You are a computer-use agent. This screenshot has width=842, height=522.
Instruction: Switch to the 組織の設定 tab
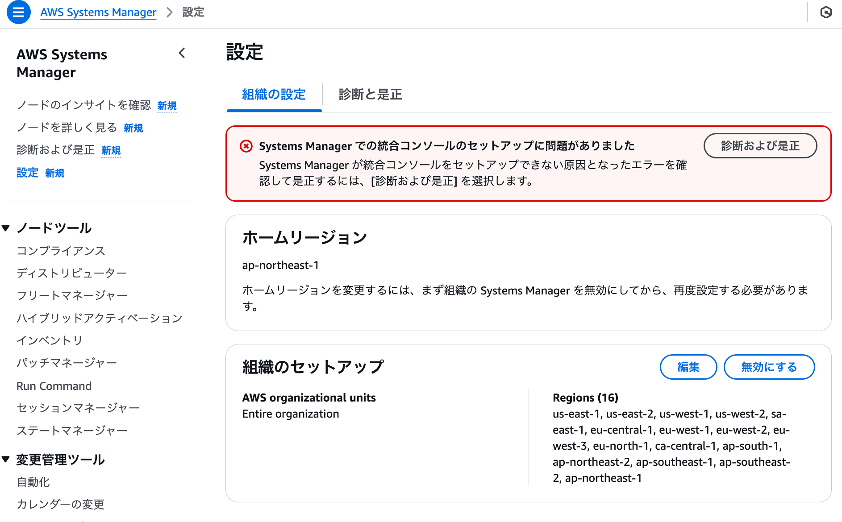[274, 95]
